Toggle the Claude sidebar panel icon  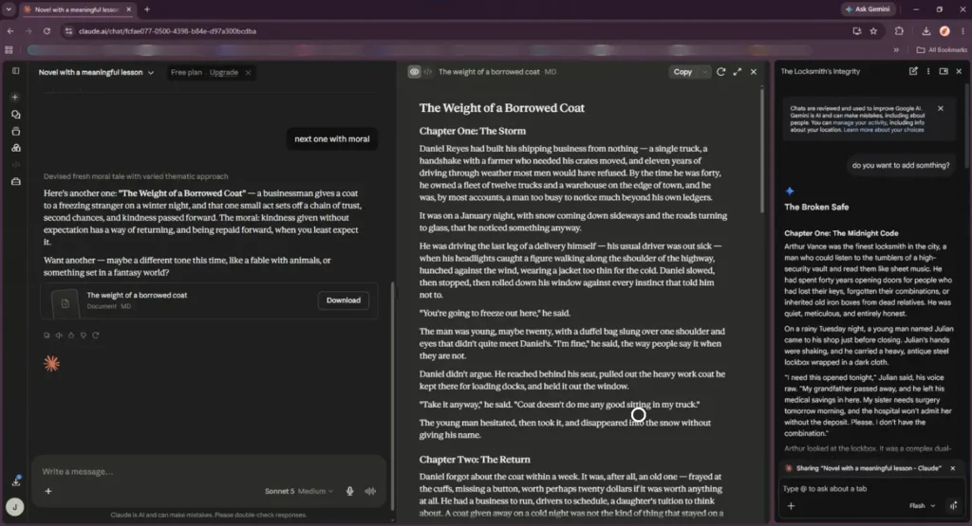tap(15, 71)
